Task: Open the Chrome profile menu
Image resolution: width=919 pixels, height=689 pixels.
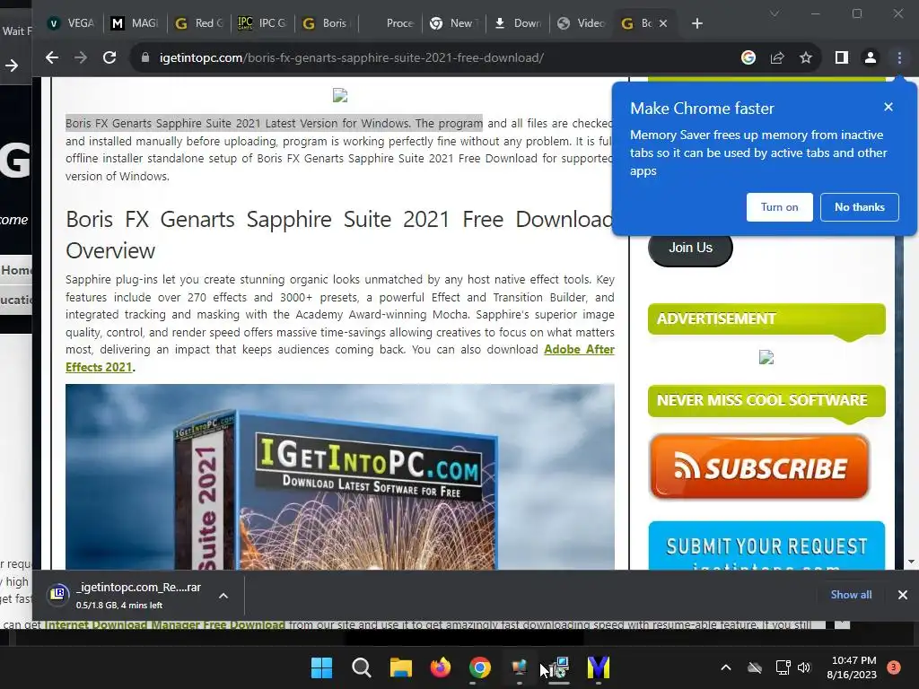Action: tap(871, 57)
